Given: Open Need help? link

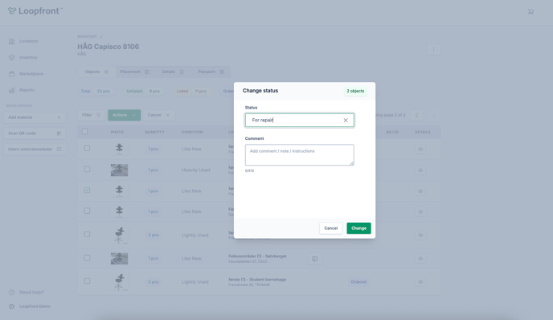Looking at the screenshot, I should tap(31, 292).
